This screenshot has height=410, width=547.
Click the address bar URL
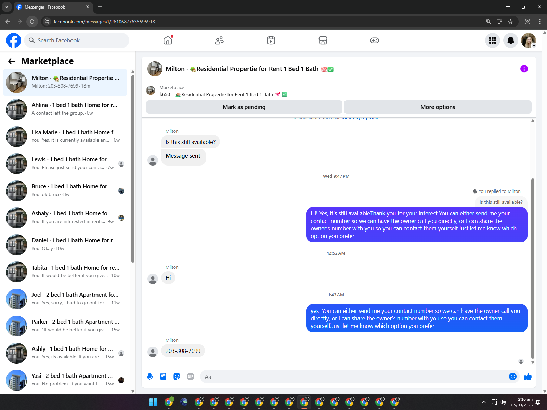point(104,22)
